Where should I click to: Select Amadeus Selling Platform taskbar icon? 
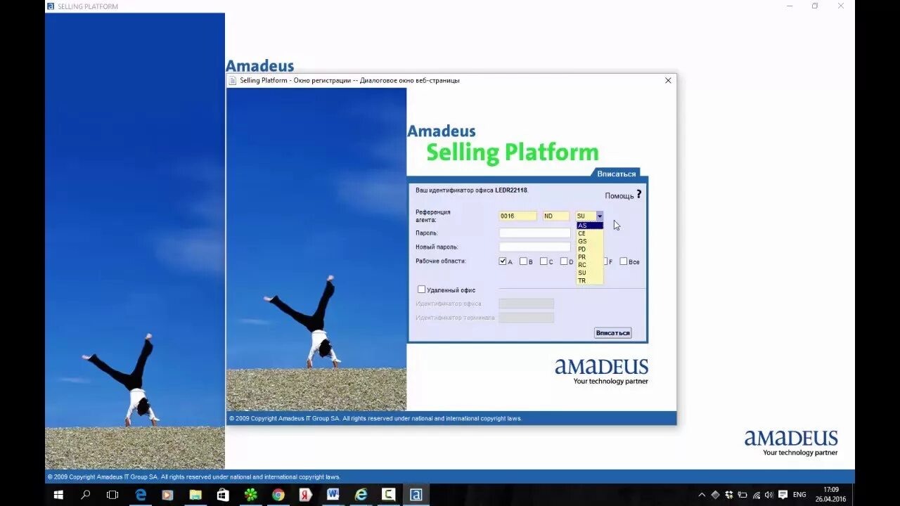point(416,495)
